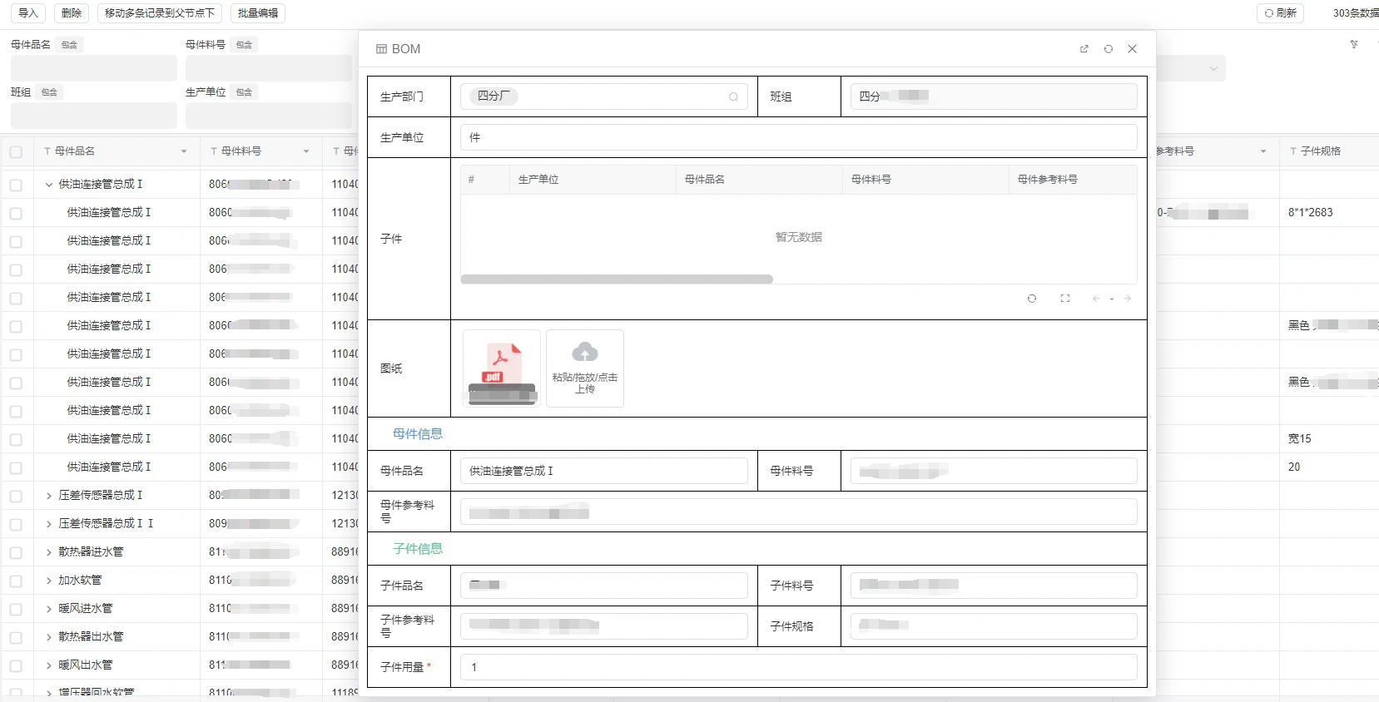Screen dimensions: 1379x702
Task: Expand the 散热器出水管 row
Action: 48,637
